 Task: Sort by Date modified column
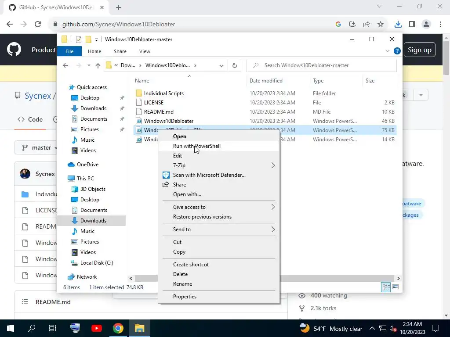click(x=278, y=81)
